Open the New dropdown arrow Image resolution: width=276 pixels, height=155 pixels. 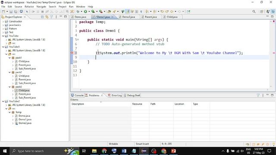[x=7, y=12]
